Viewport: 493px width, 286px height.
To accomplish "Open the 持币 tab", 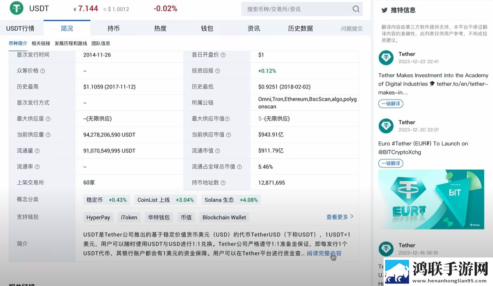I will (113, 29).
